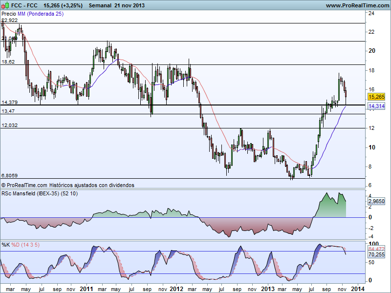The height and width of the screenshot is (293, 391).
Task: Click the candlestick chart icon beside FCC
Action: click(5, 5)
